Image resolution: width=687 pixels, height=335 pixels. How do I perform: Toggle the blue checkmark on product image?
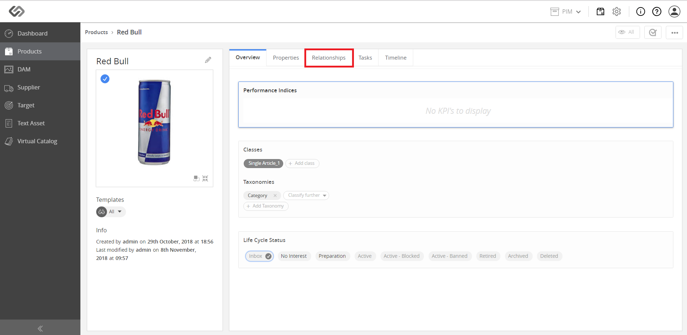[105, 79]
